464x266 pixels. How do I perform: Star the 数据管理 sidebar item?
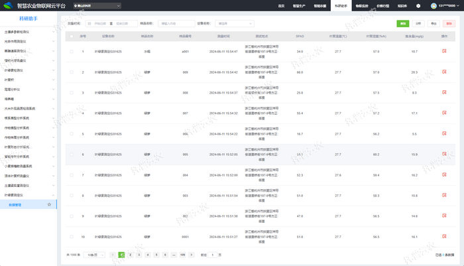point(49,205)
